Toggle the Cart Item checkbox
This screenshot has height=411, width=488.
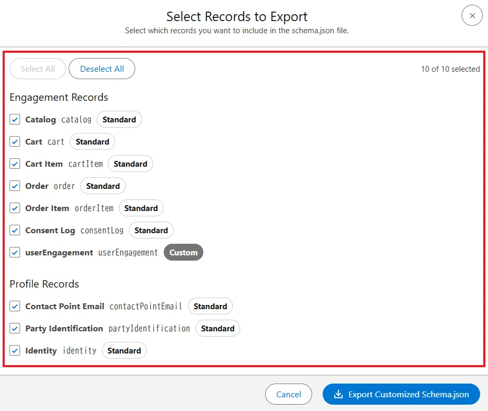(x=15, y=164)
